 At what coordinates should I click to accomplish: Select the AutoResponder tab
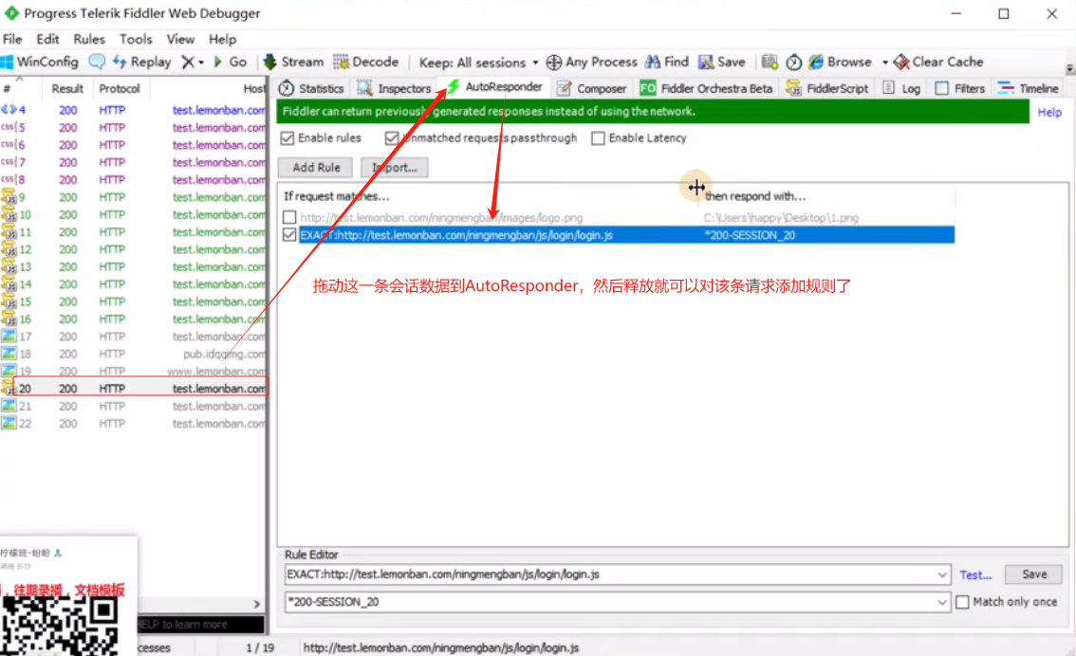click(494, 87)
